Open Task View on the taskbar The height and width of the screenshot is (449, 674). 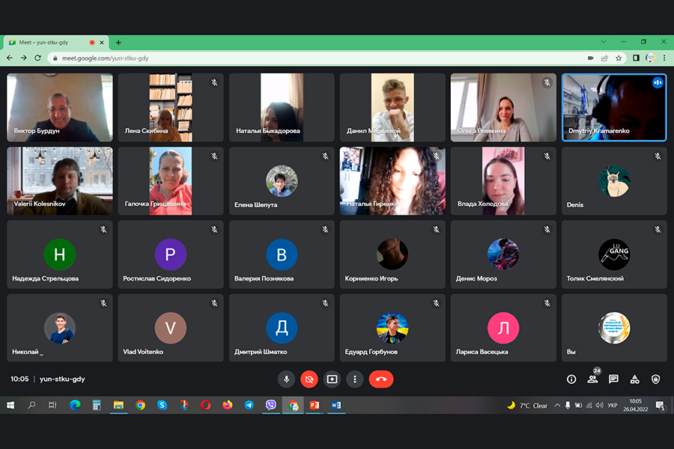coord(52,405)
